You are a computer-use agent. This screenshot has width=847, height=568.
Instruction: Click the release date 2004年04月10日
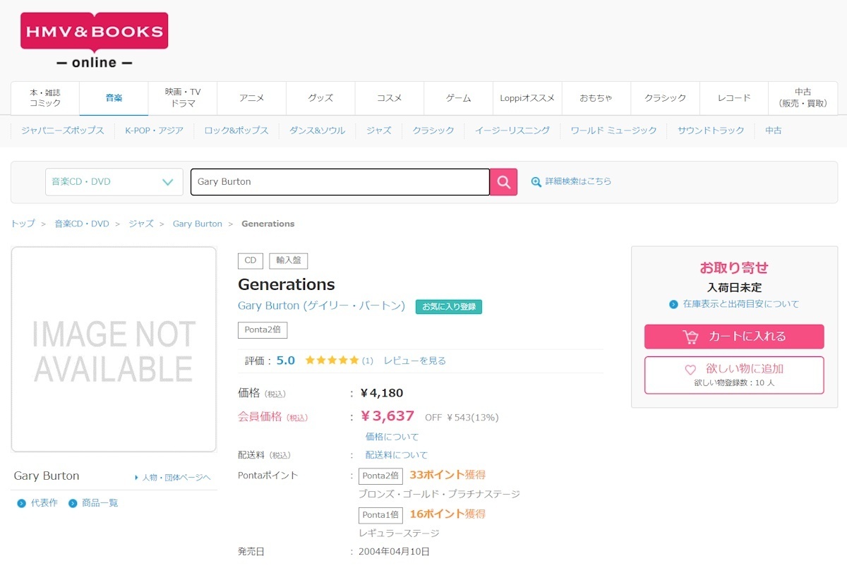pos(394,552)
